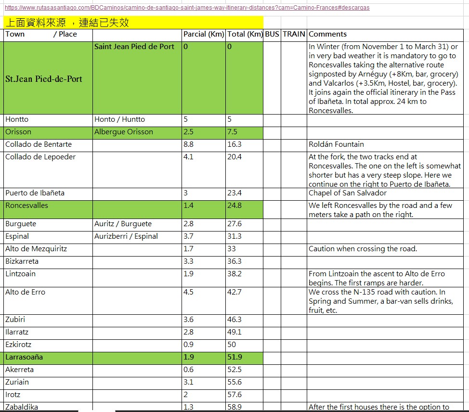The height and width of the screenshot is (412, 469).
Task: Select the "Auritz / Burguete" place cell
Action: click(x=137, y=224)
